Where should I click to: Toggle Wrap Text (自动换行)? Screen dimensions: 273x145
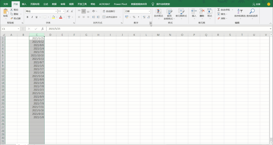(109, 11)
